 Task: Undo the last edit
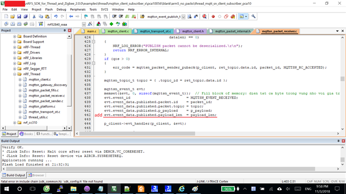click(56, 17)
